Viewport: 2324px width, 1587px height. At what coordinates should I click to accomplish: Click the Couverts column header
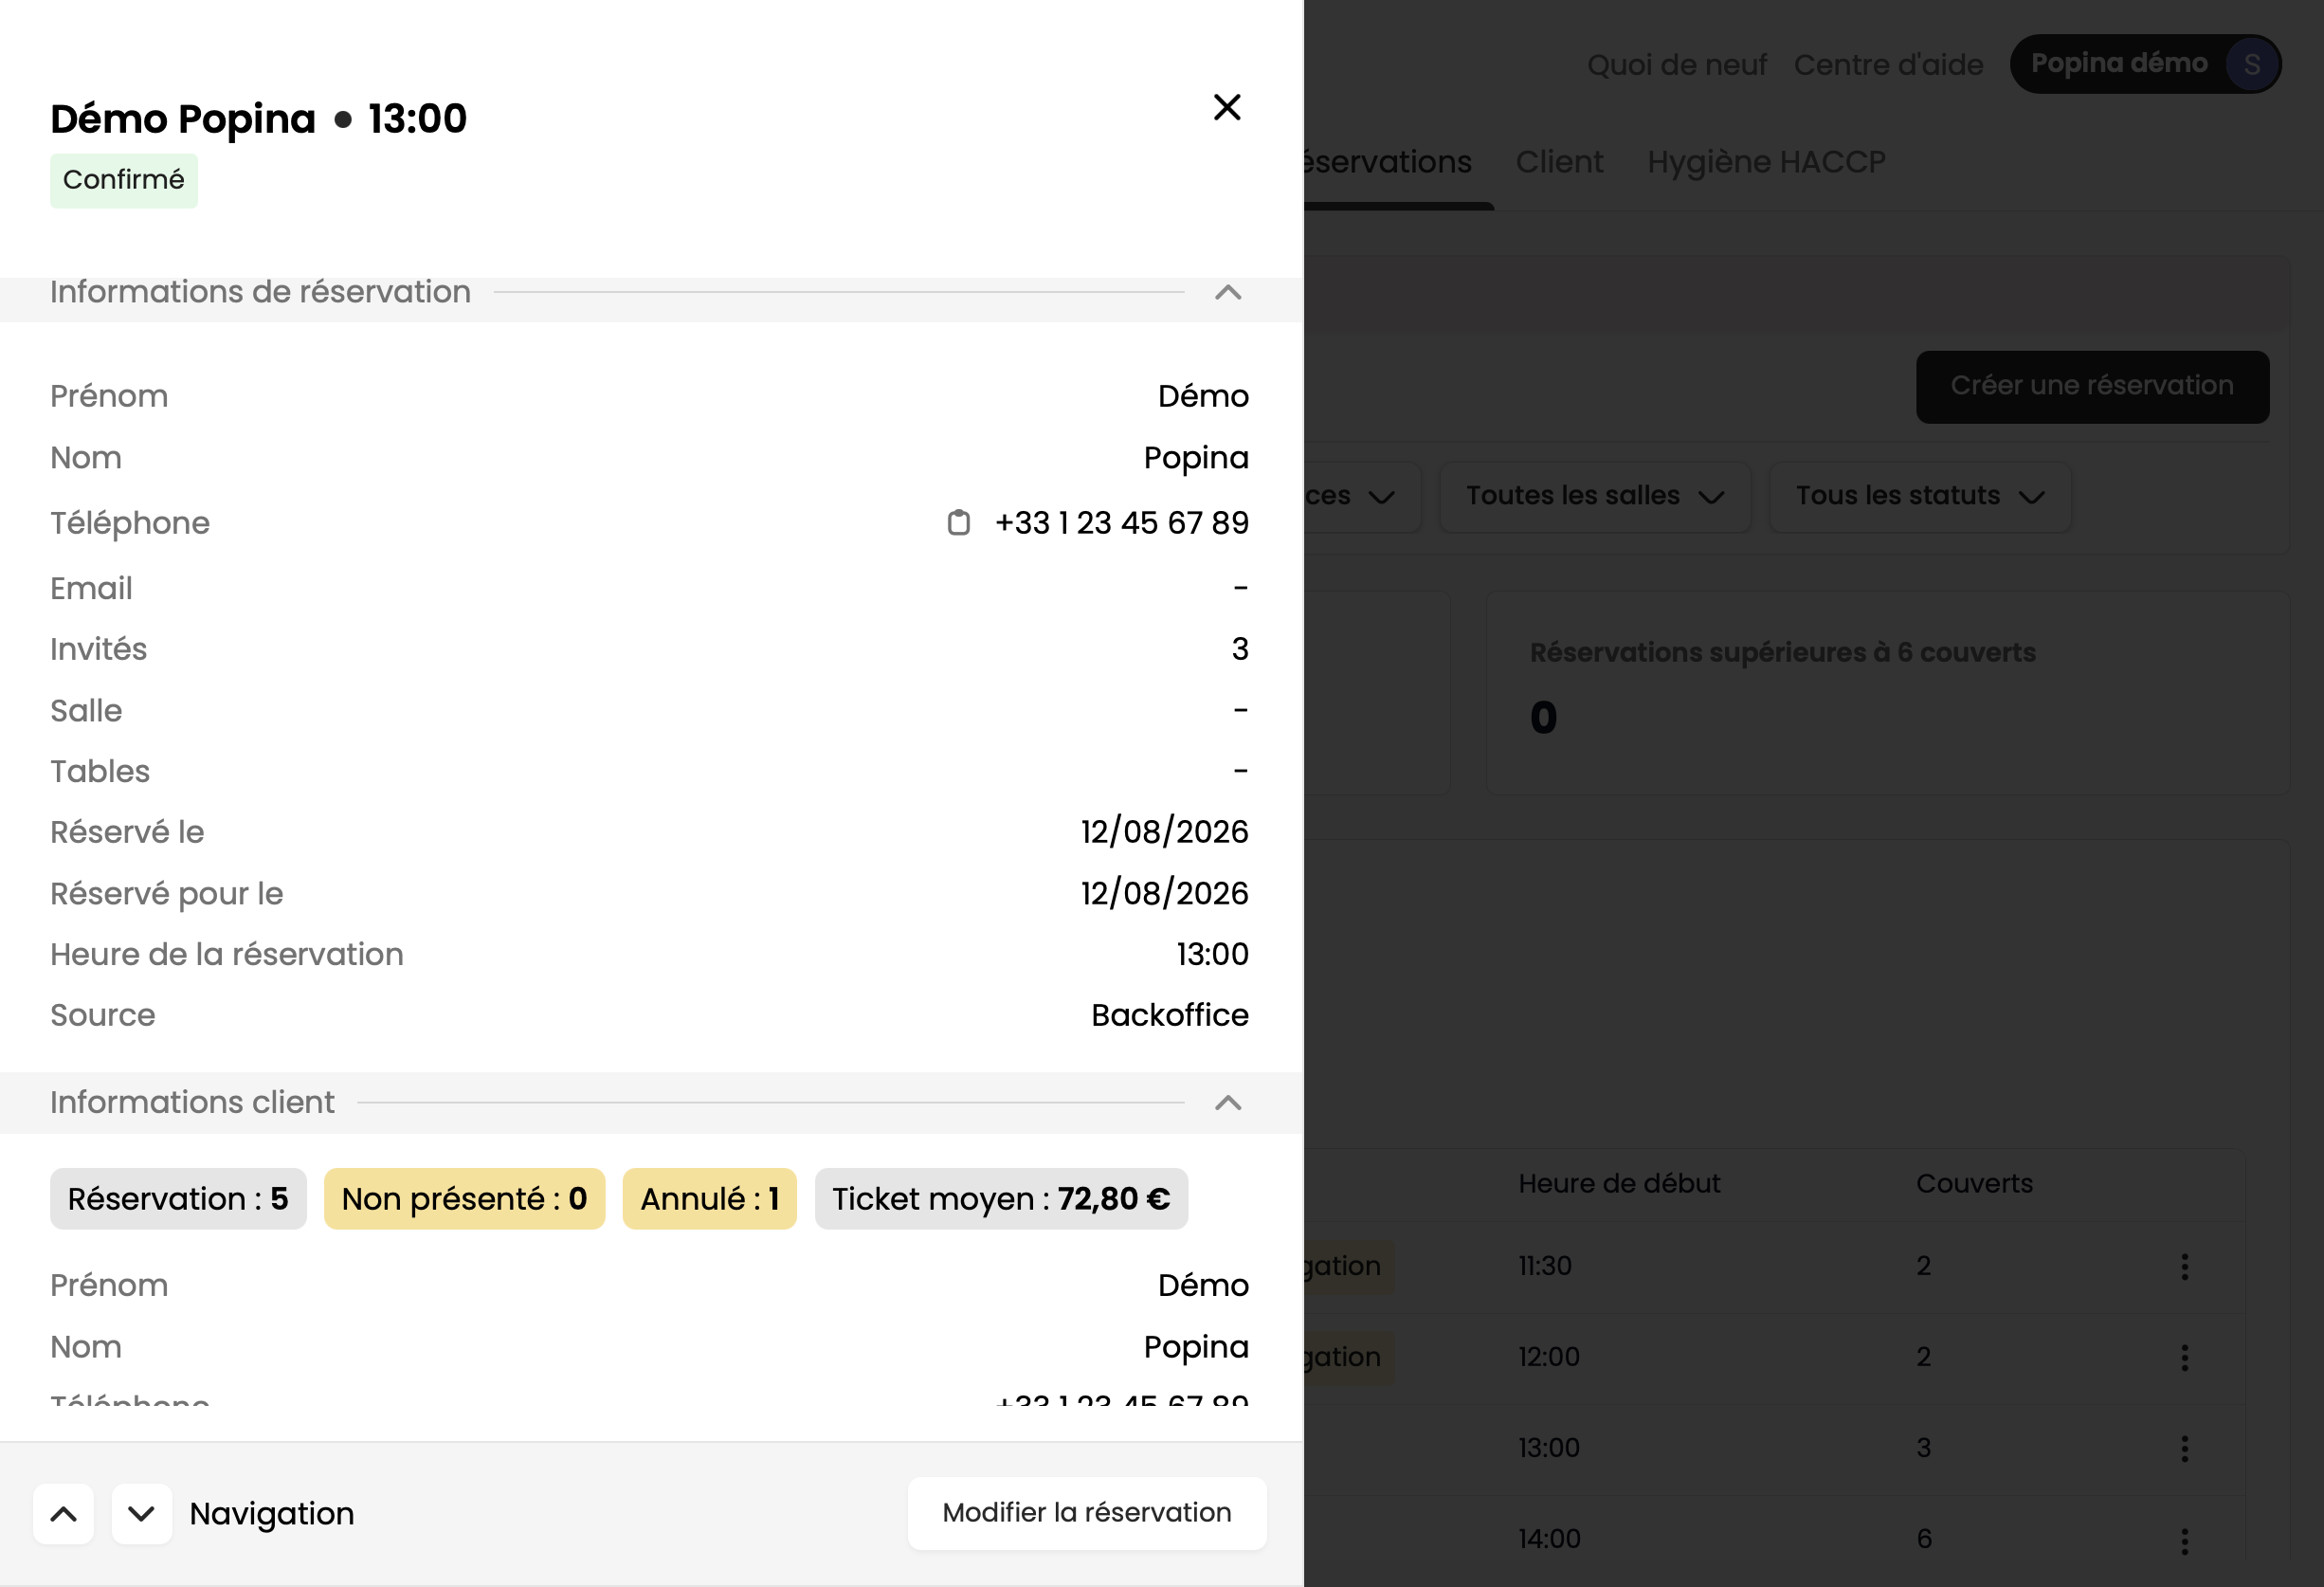pyautogui.click(x=1974, y=1183)
